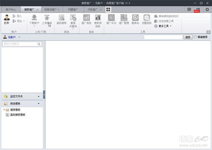The height and width of the screenshot is (150, 212).
Task: Toggle the 精确搜索 checkbox
Action: point(195,37)
